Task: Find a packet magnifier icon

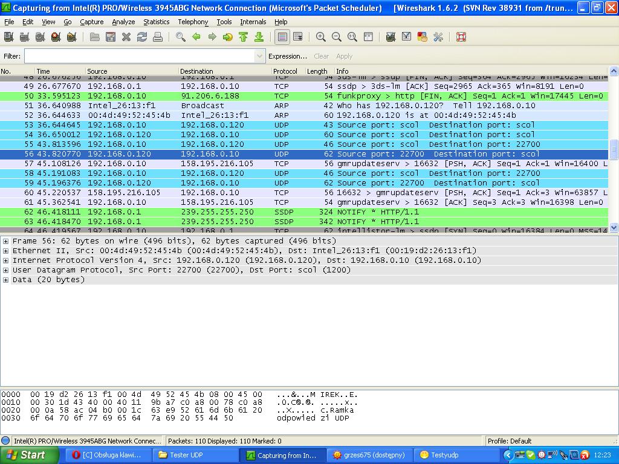Action: (x=181, y=37)
